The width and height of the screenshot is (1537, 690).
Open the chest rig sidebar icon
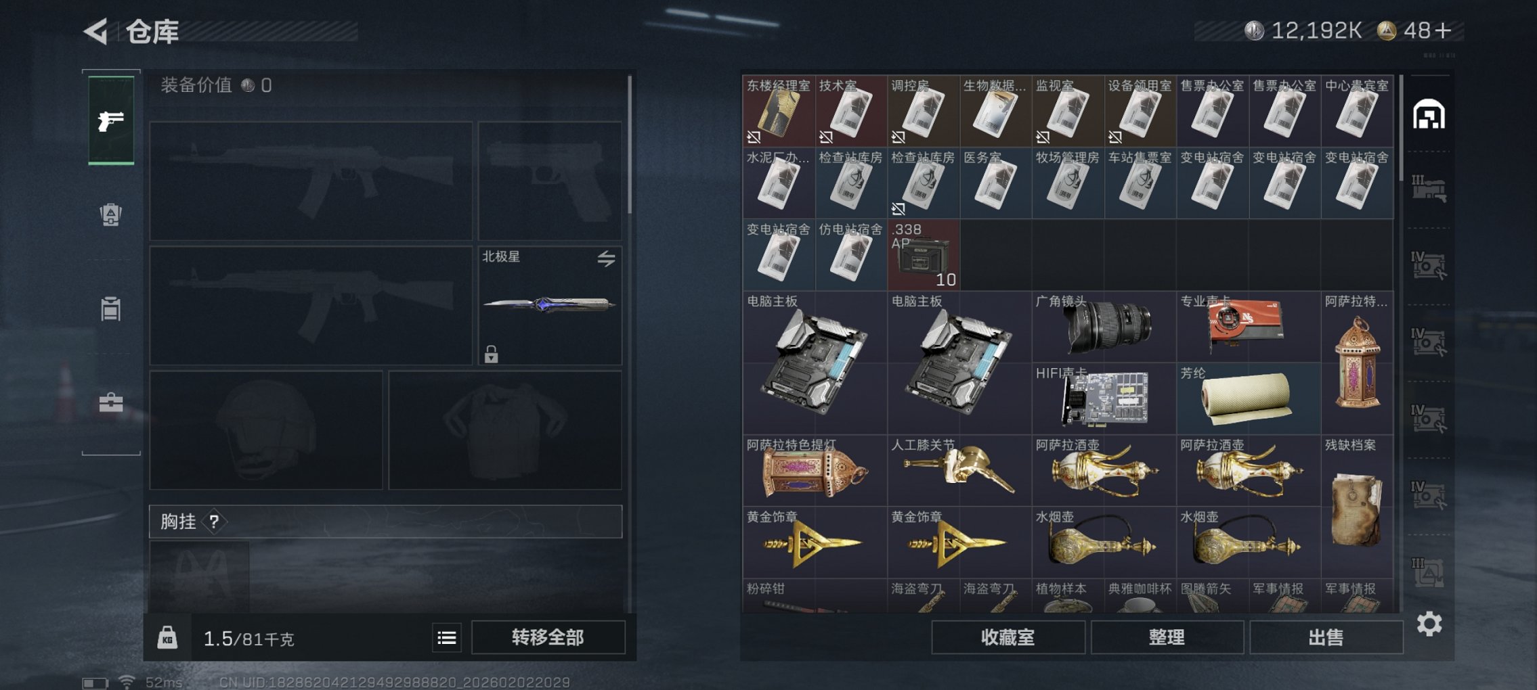[111, 308]
